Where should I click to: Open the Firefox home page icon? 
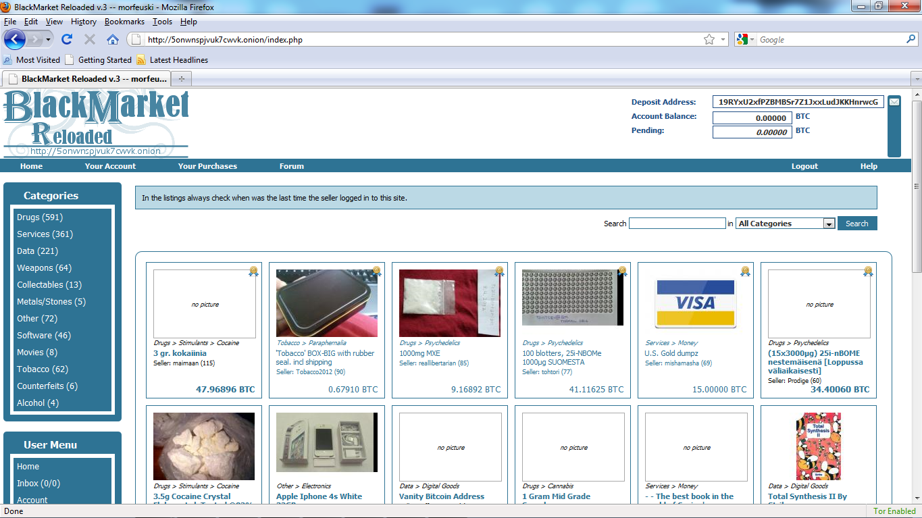pyautogui.click(x=113, y=39)
